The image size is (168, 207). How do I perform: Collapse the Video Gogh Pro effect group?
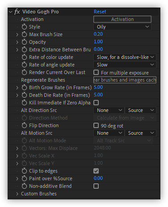point(10,12)
